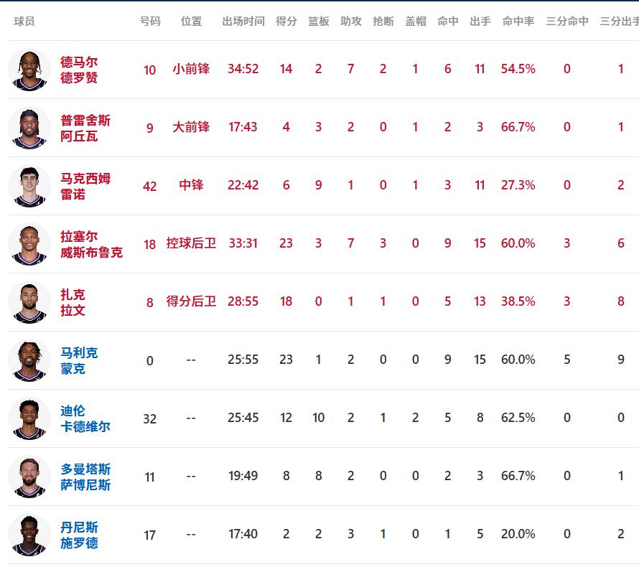
Task: Open 德马尔 德罗赞 player name link
Action: pos(79,70)
